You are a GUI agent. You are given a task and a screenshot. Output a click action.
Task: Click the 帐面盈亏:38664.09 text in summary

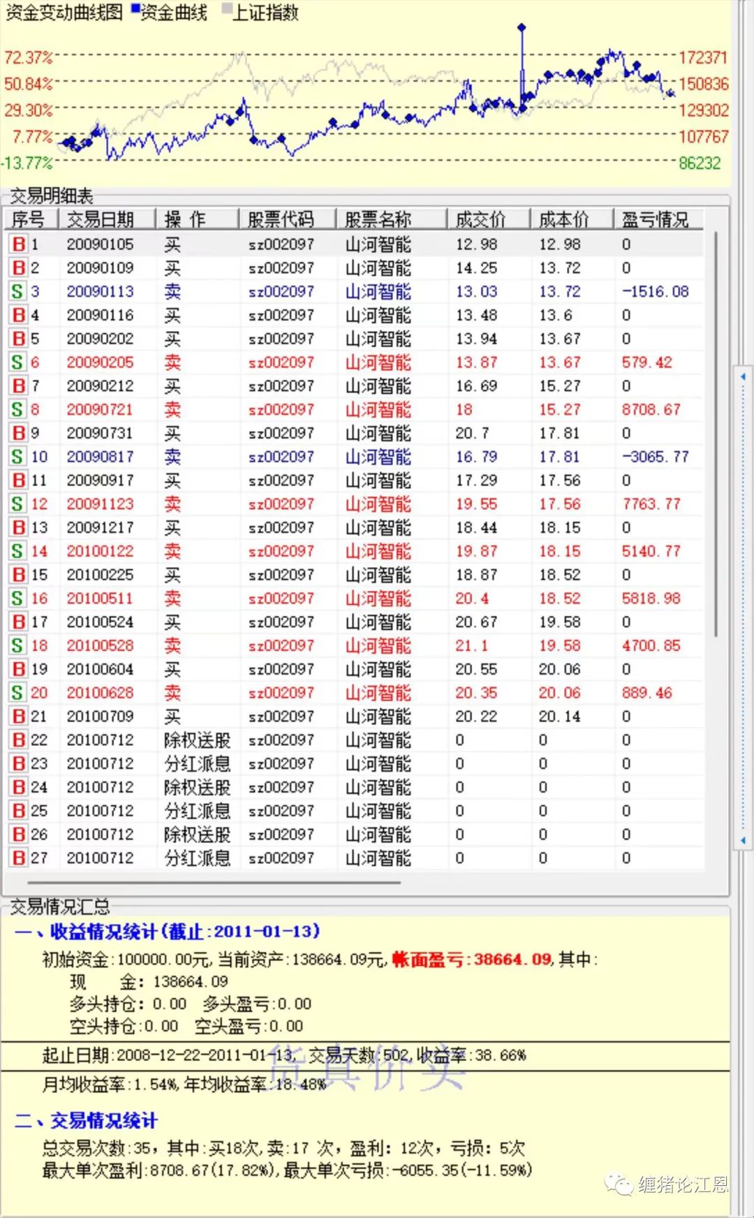pos(471,960)
